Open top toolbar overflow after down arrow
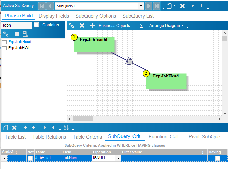Screen dimensions: 228x169 click(208, 9)
